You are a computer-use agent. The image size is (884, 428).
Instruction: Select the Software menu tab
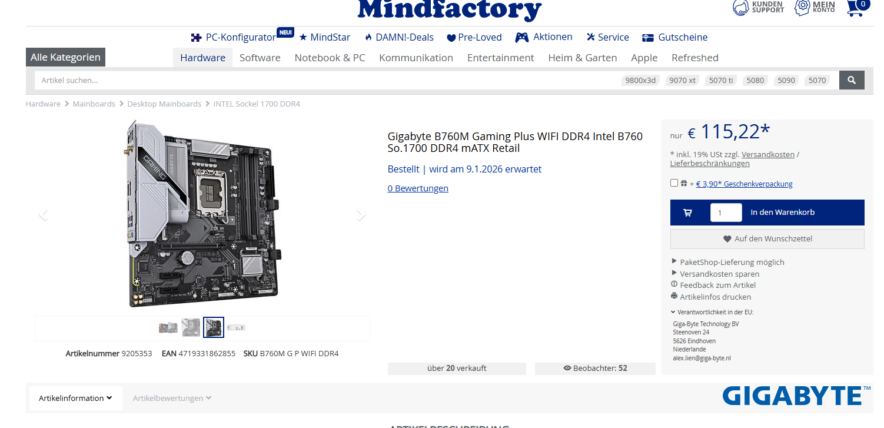[x=260, y=58]
